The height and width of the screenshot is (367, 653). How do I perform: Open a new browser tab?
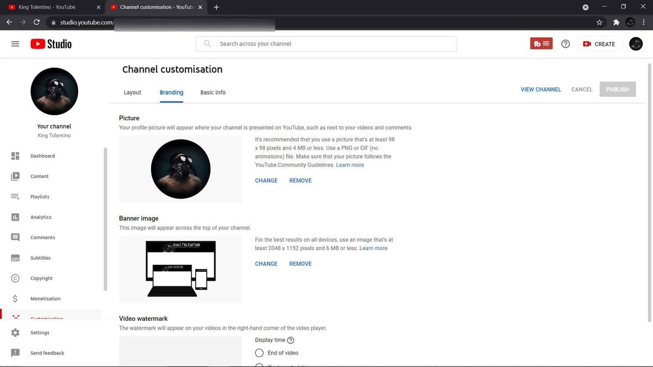[217, 7]
